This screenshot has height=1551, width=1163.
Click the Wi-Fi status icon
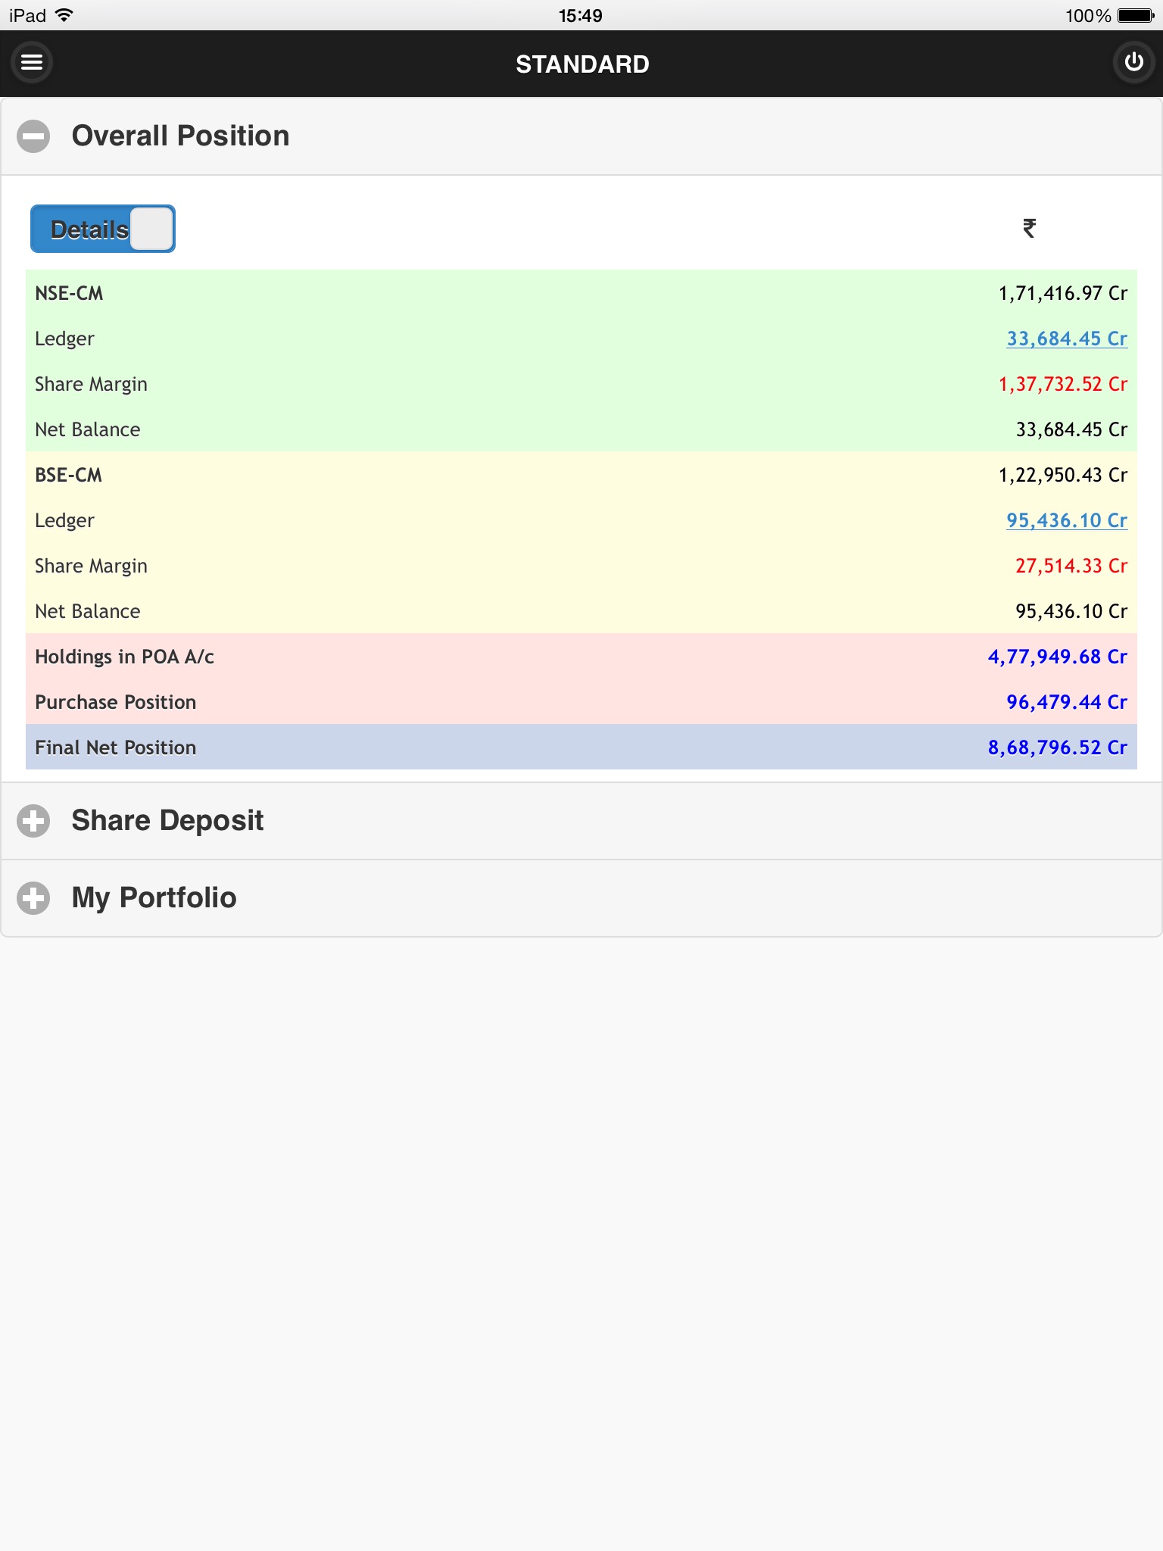(65, 15)
